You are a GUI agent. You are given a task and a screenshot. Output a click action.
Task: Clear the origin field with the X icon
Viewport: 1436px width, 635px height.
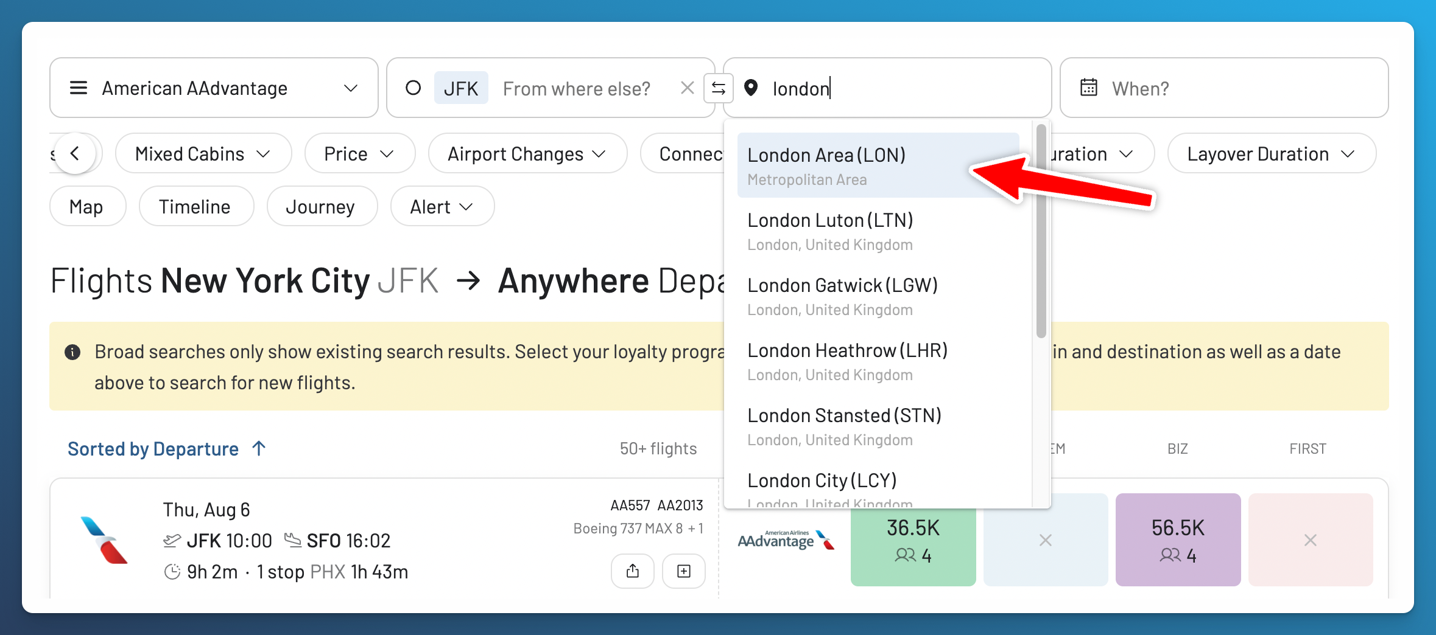pyautogui.click(x=688, y=88)
